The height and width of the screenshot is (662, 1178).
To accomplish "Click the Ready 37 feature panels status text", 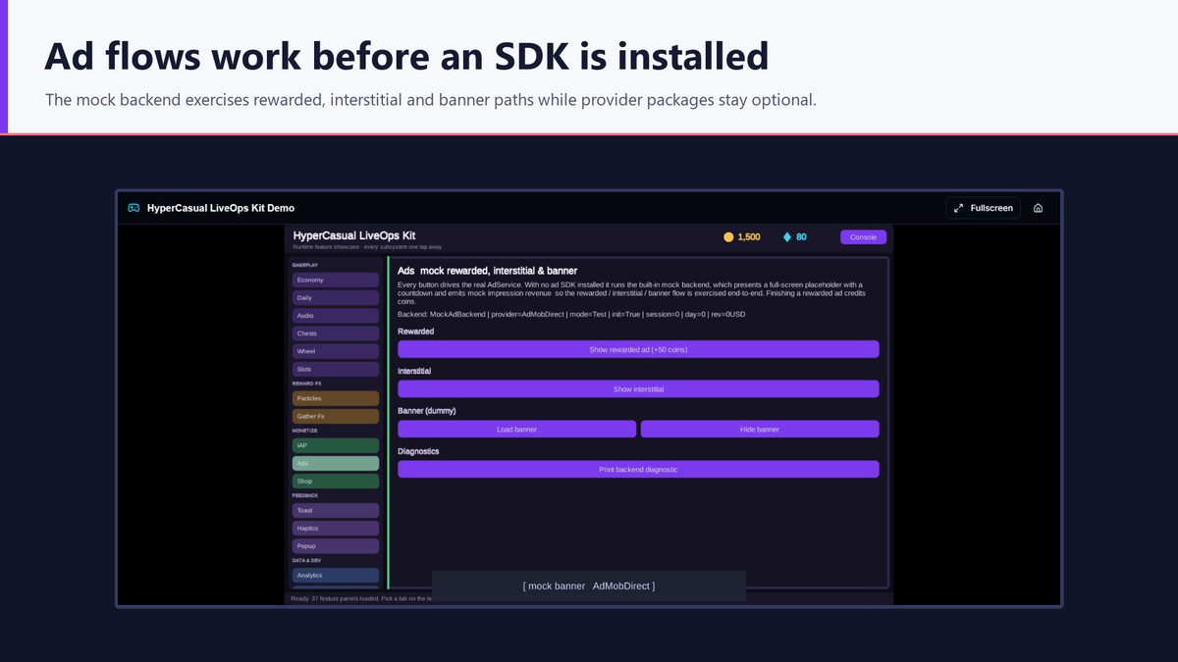I will 360,598.
